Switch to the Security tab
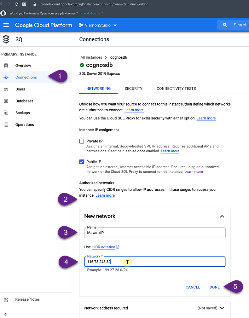The height and width of the screenshot is (318, 249). point(134,89)
